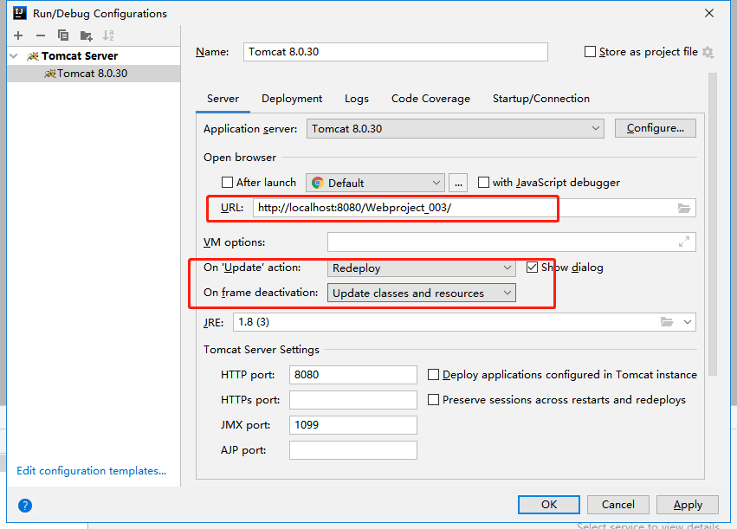
Task: Confirm with the OK button
Action: (x=549, y=505)
